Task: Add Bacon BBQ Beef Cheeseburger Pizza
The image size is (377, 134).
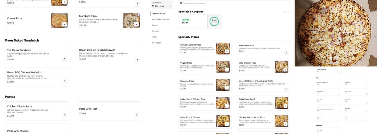Action: [286, 89]
